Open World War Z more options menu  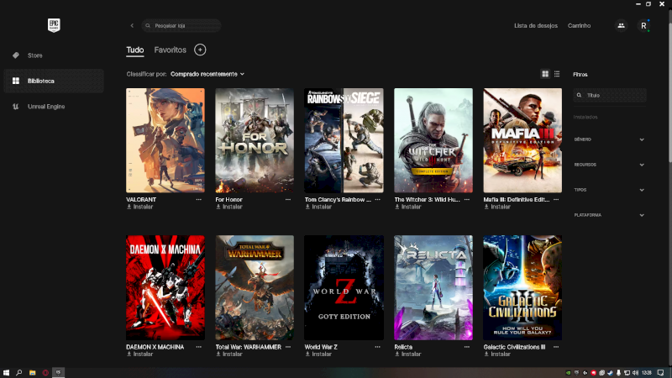[377, 347]
